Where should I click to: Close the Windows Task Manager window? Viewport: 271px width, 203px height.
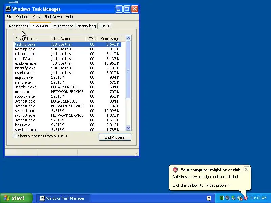(x=134, y=9)
